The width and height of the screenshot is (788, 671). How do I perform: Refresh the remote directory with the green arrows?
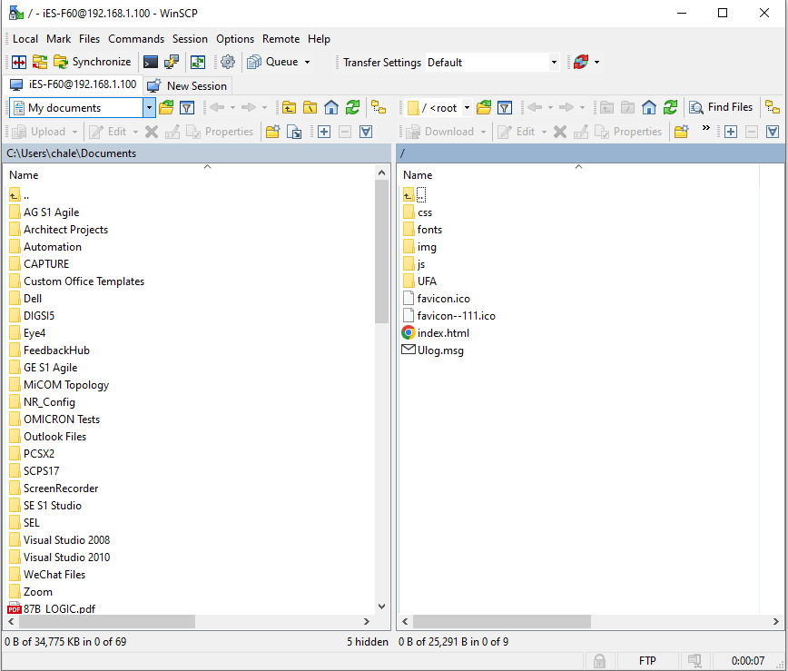670,107
